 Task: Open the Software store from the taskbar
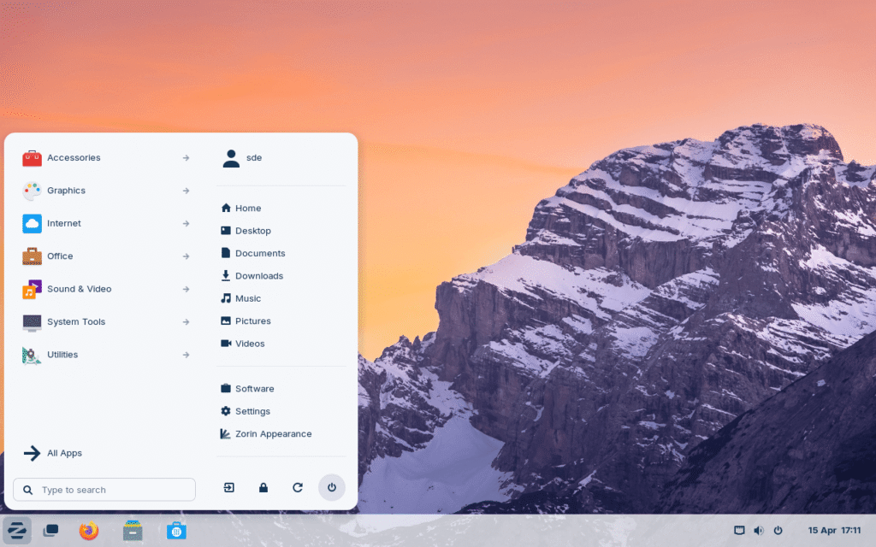point(176,531)
